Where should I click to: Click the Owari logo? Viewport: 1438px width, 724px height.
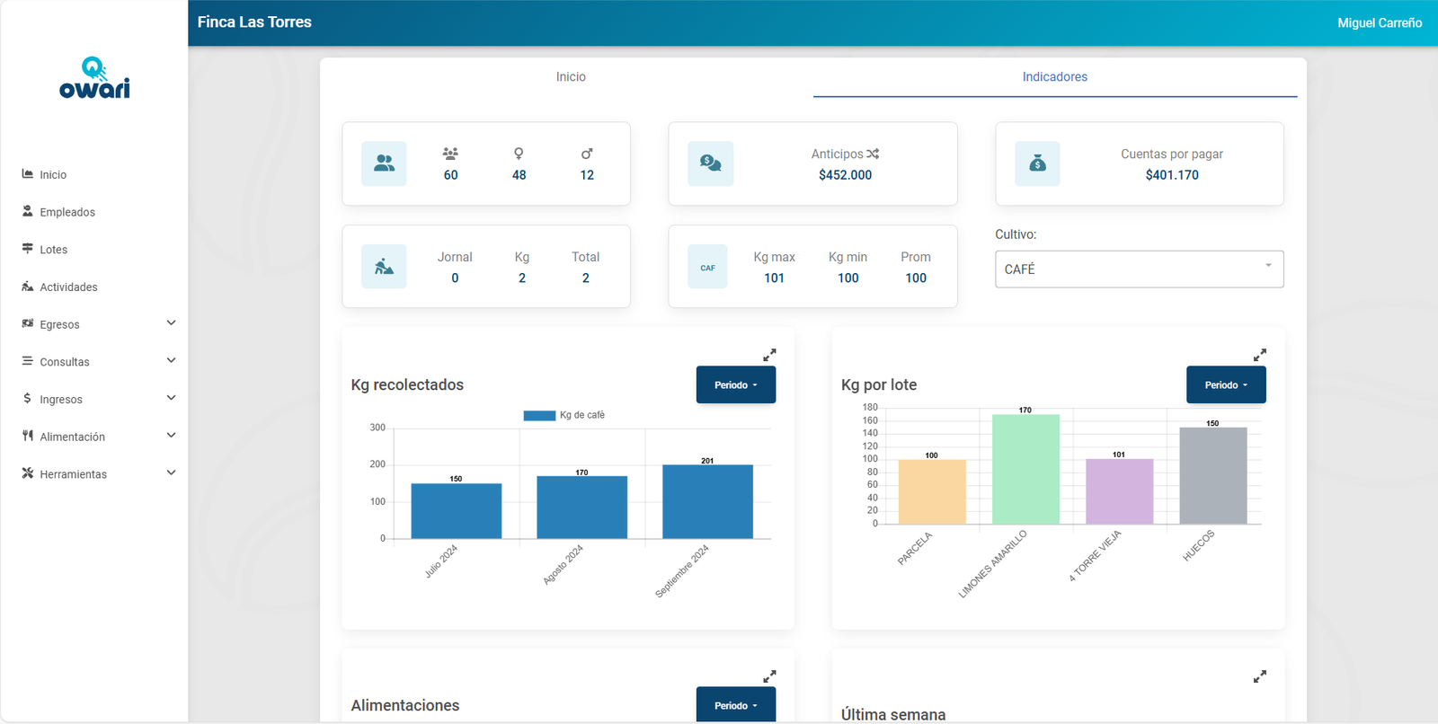(94, 78)
